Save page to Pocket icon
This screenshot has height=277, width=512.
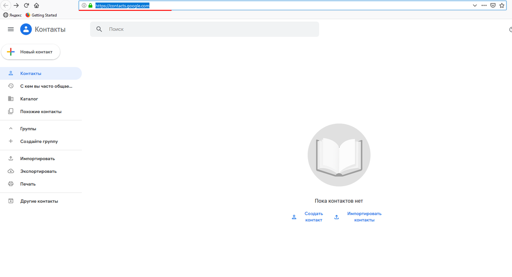493,6
